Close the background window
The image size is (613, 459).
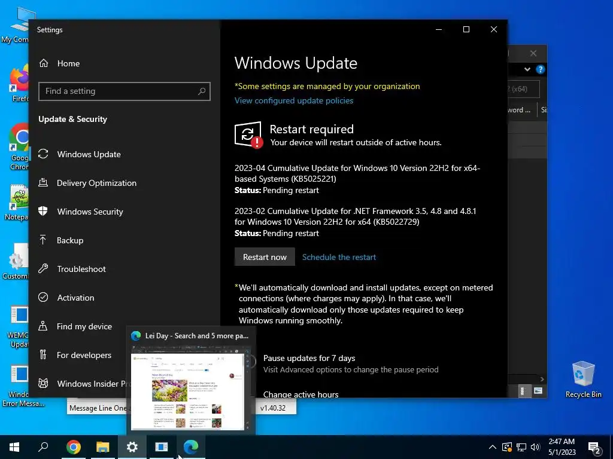[x=533, y=53]
